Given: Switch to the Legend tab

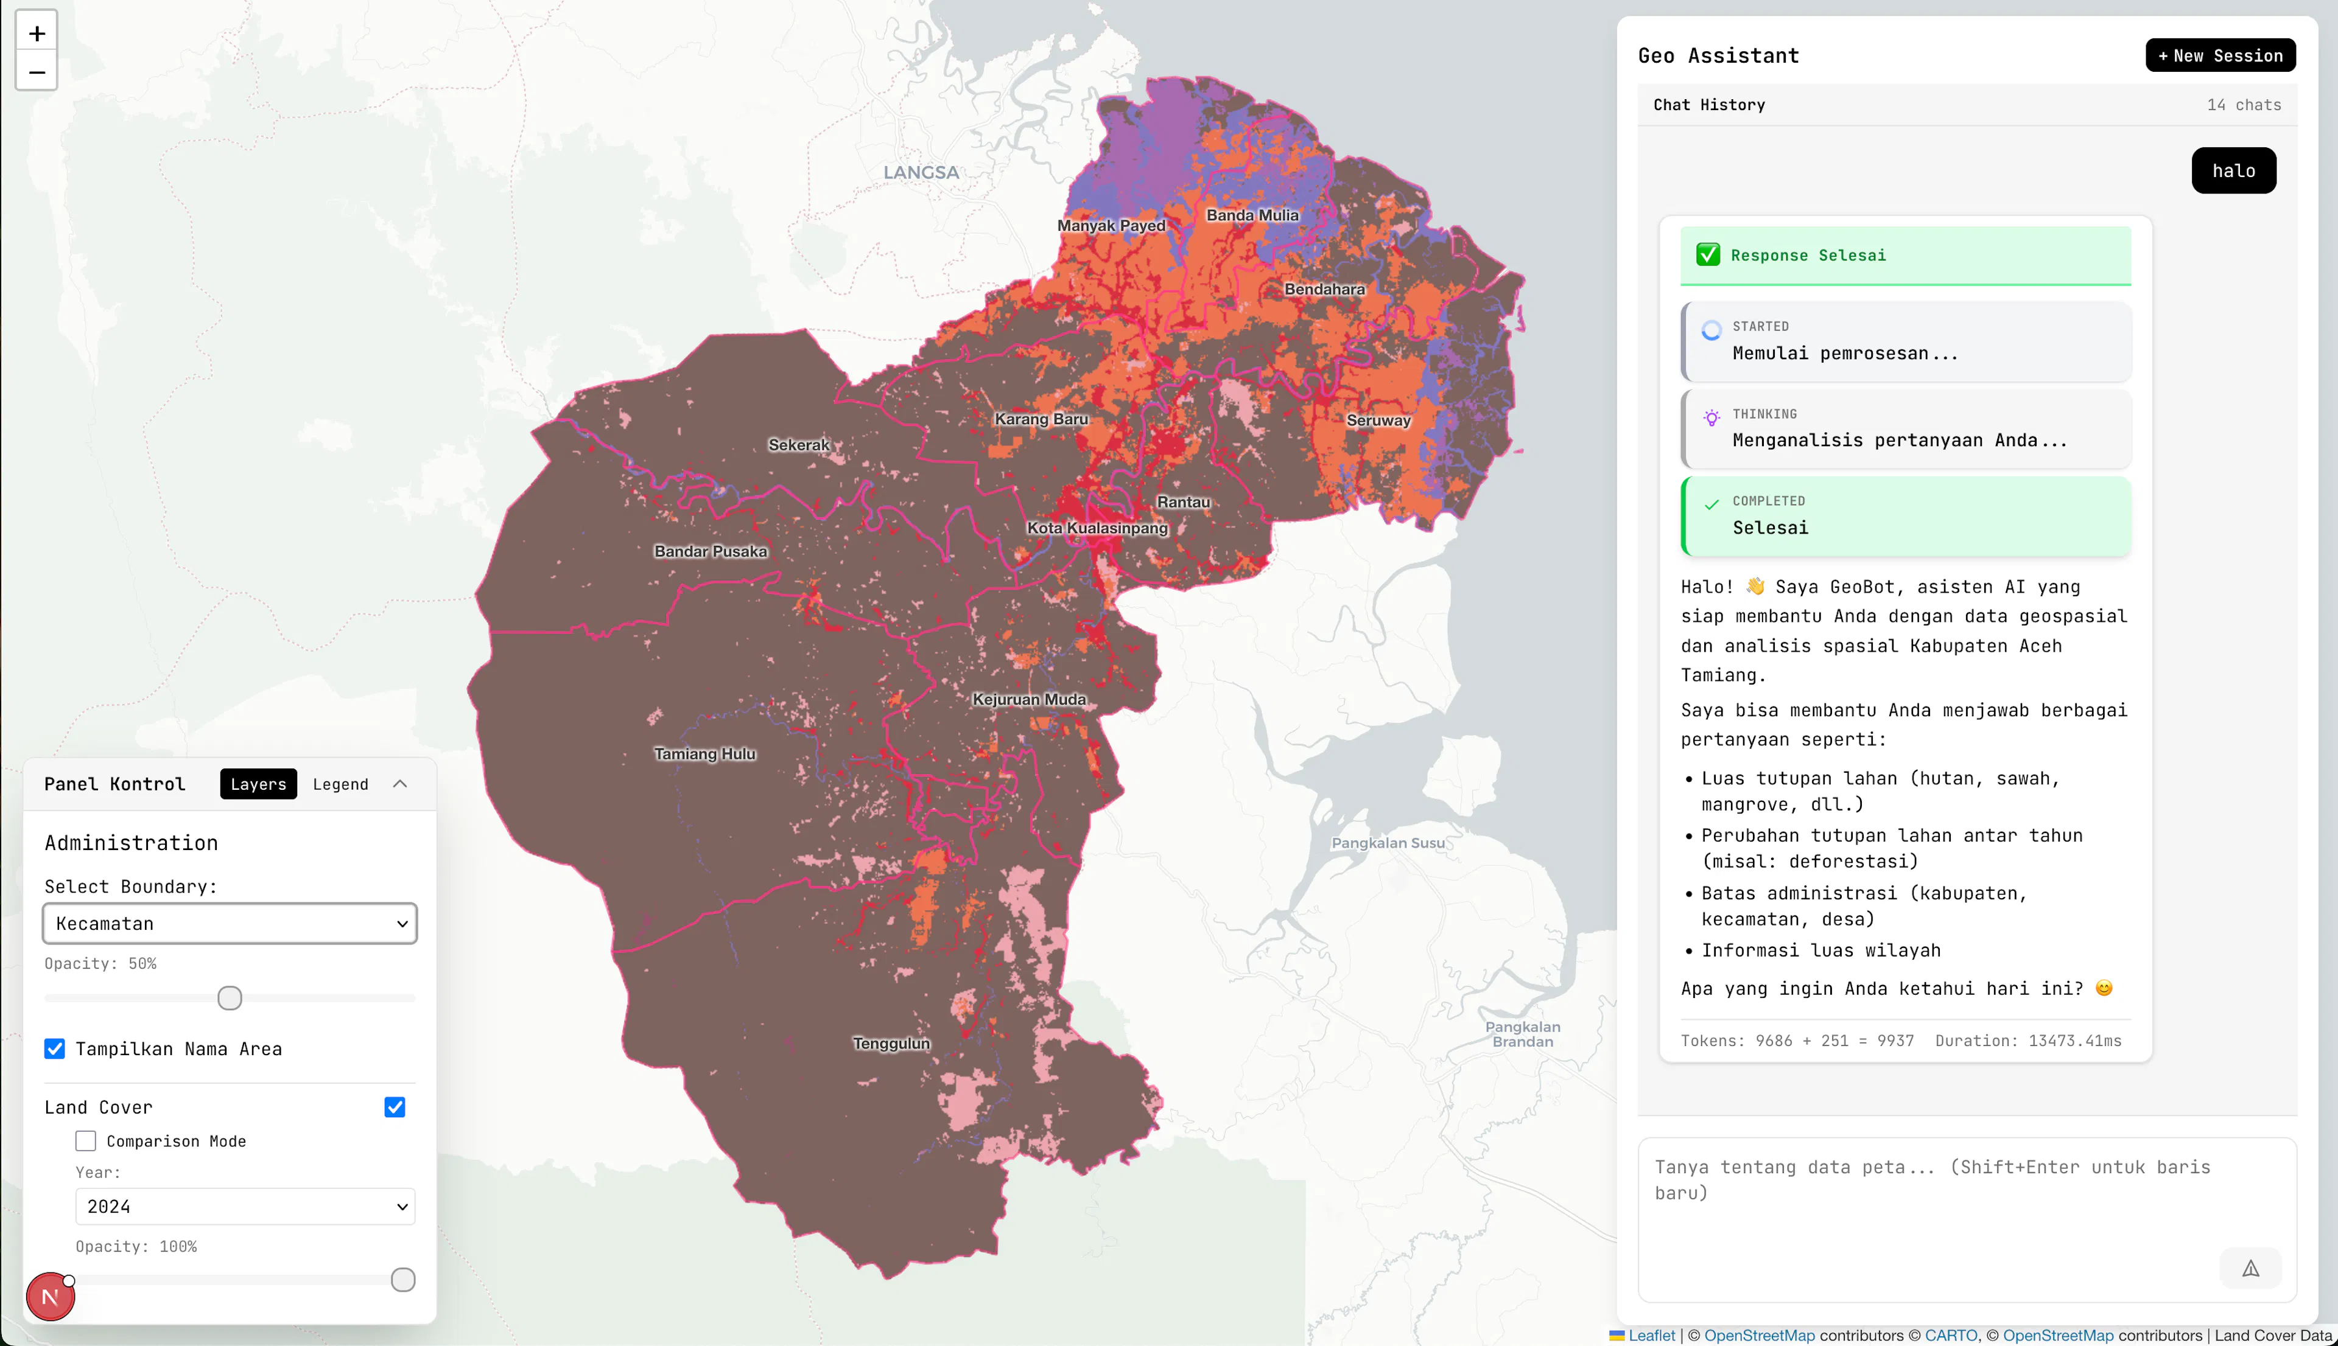Looking at the screenshot, I should [340, 784].
